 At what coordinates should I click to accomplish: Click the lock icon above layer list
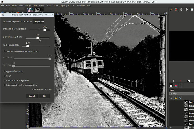click(175, 98)
